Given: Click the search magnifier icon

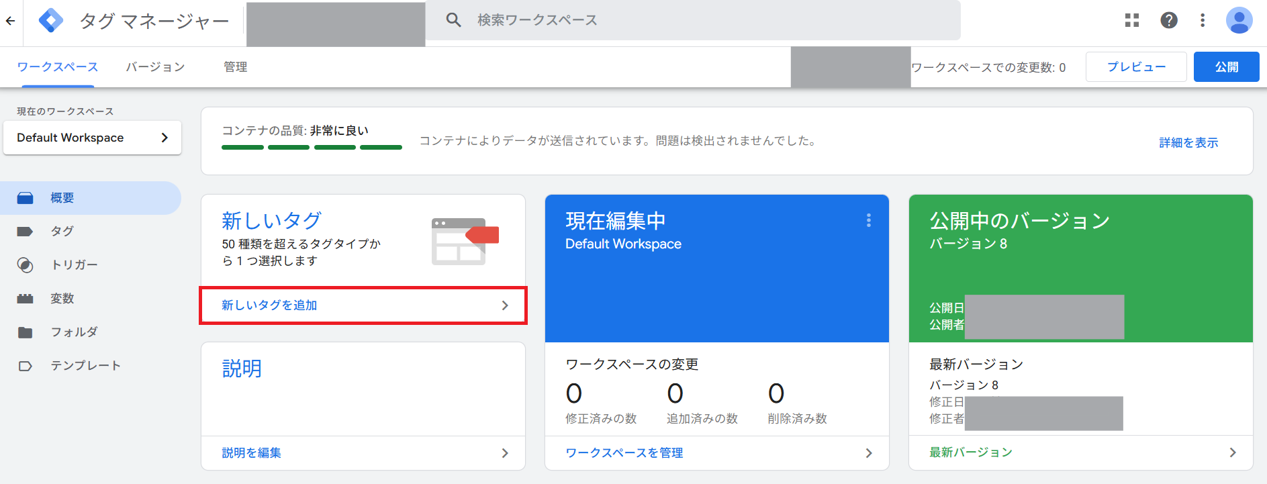Looking at the screenshot, I should click(454, 20).
